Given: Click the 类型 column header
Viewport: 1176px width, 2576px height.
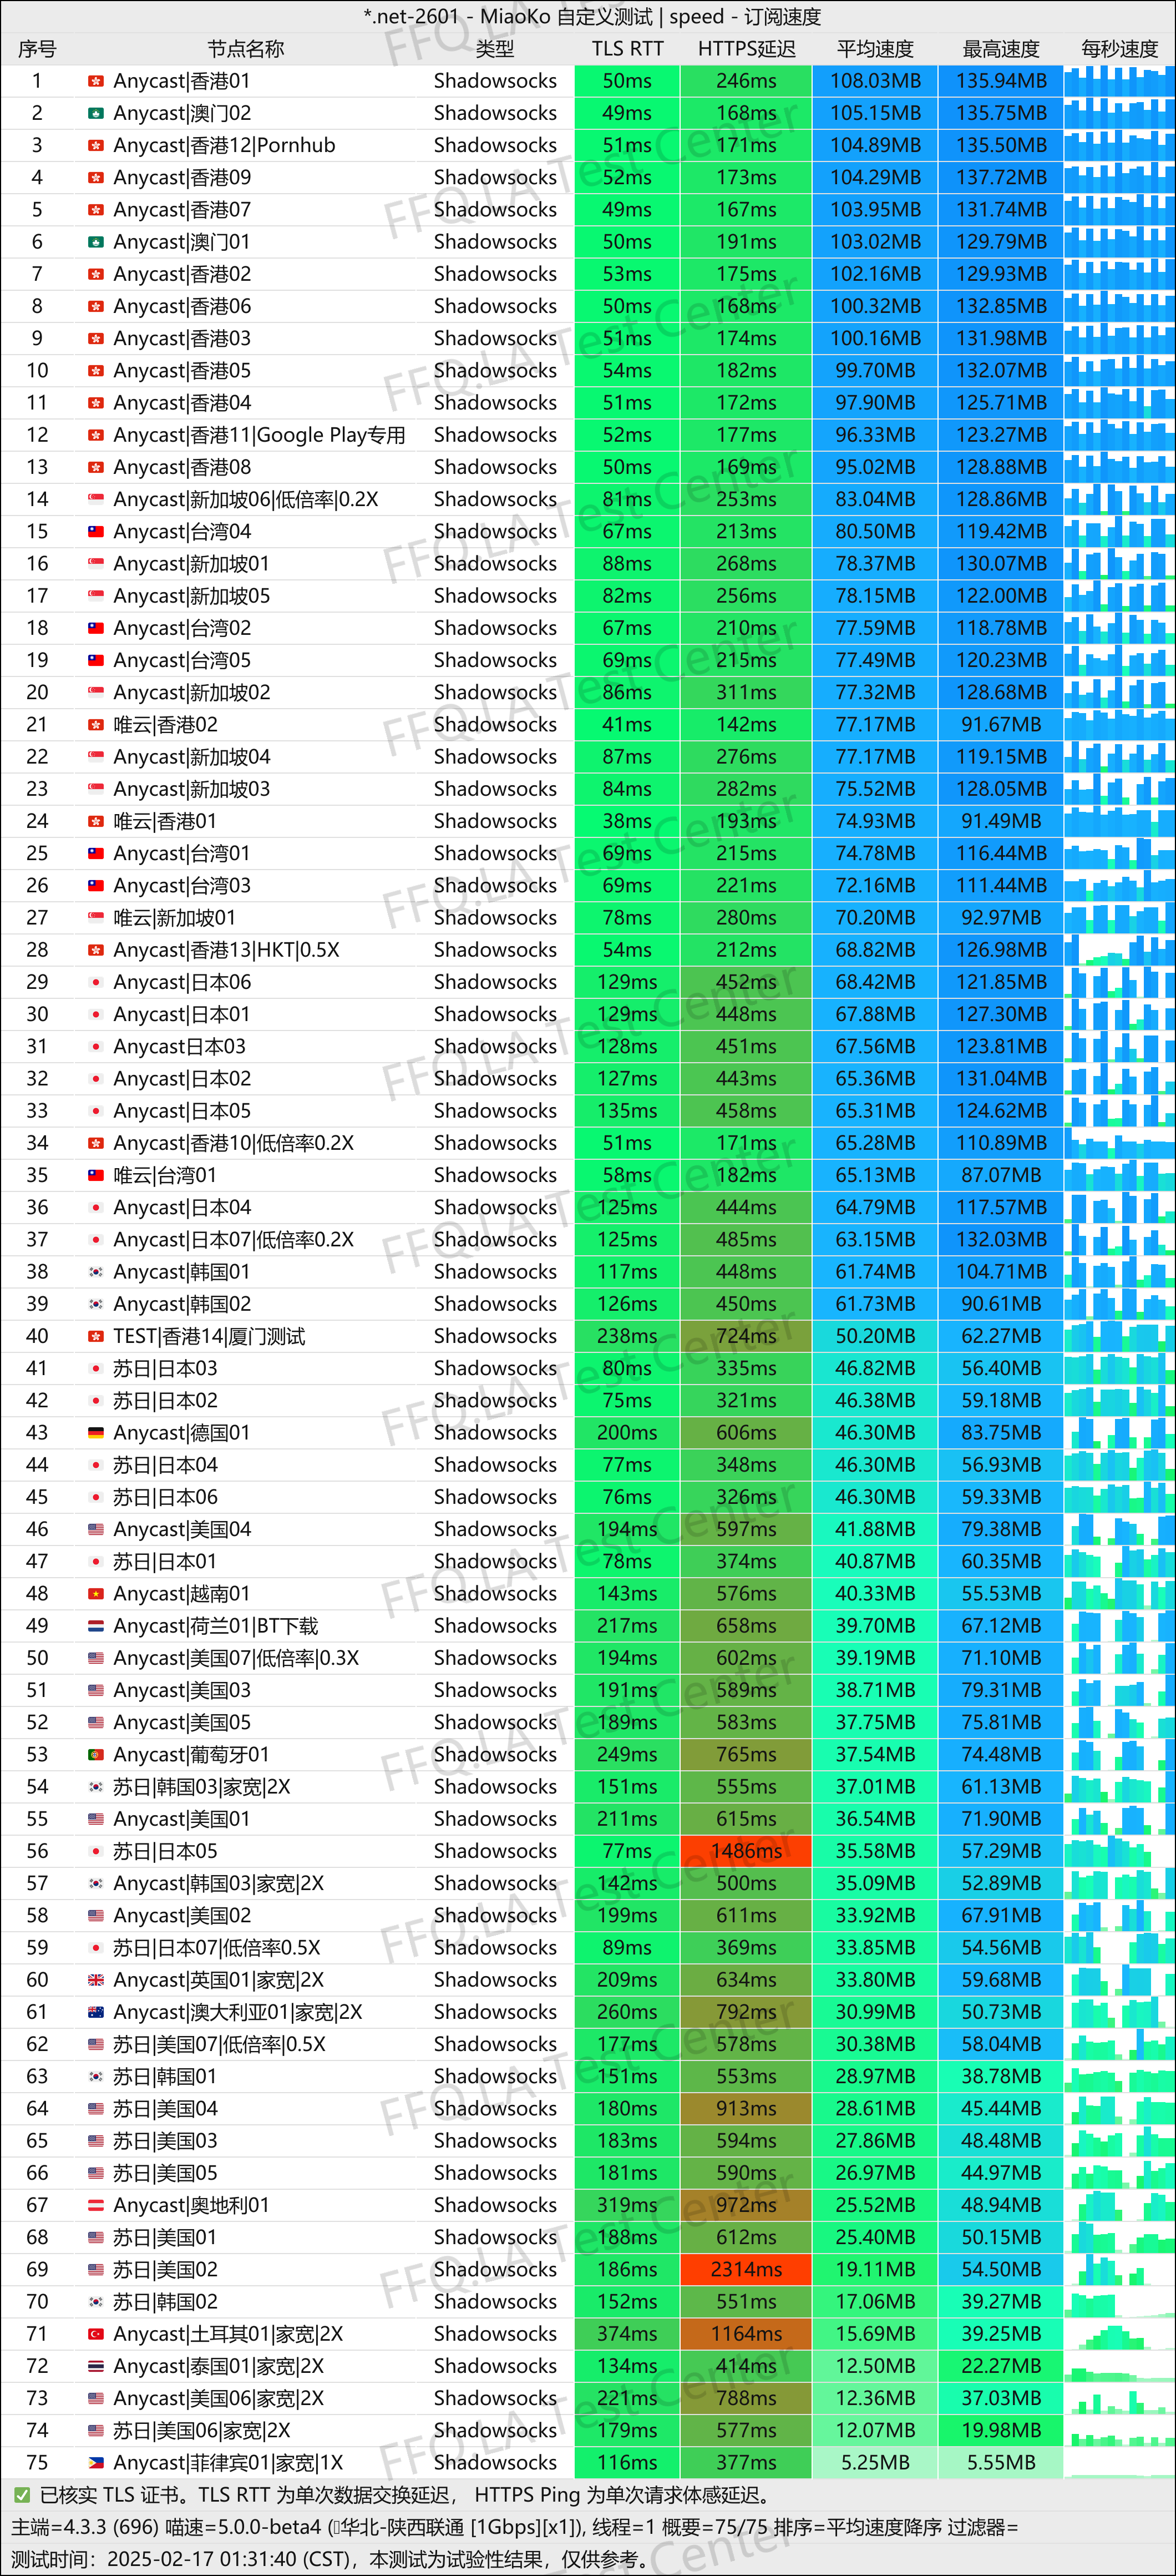Looking at the screenshot, I should click(495, 49).
